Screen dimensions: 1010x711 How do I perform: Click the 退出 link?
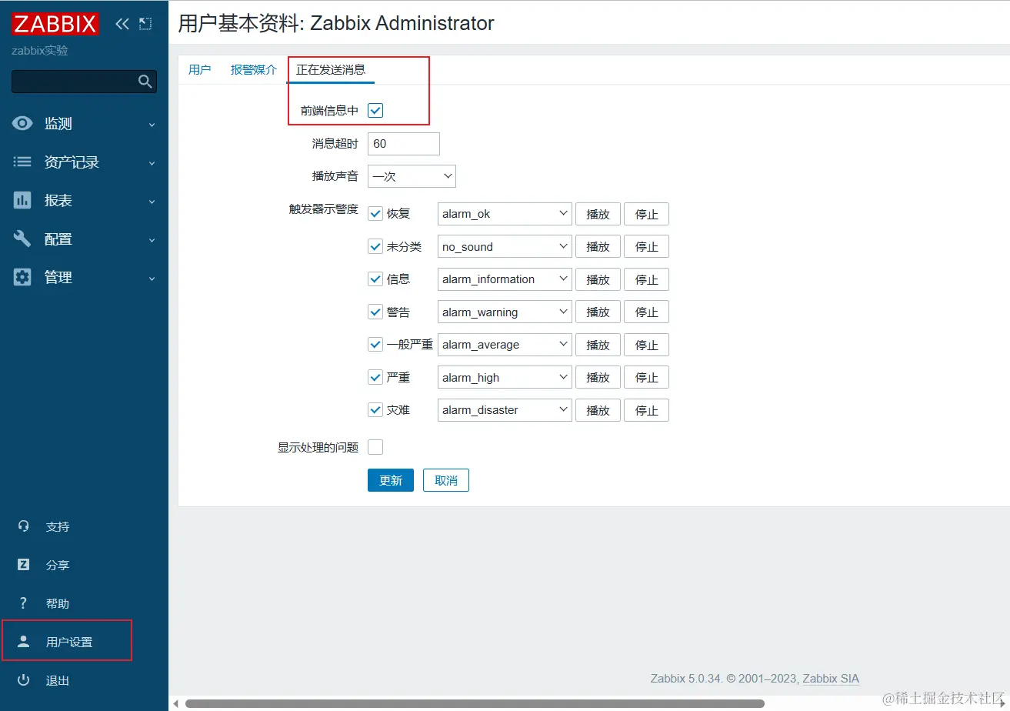pos(58,681)
